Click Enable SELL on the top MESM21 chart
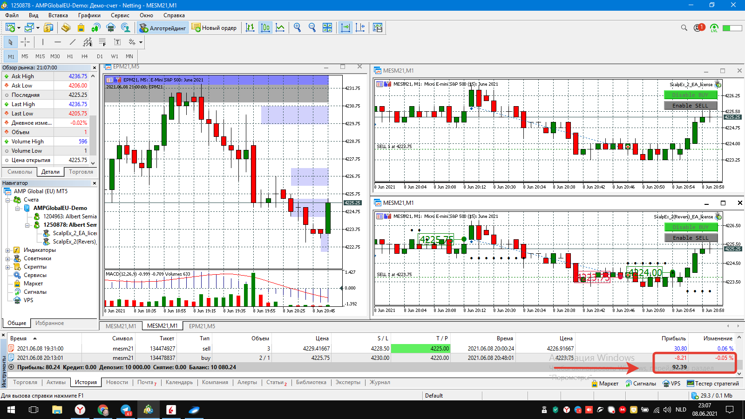745x419 pixels. point(691,106)
